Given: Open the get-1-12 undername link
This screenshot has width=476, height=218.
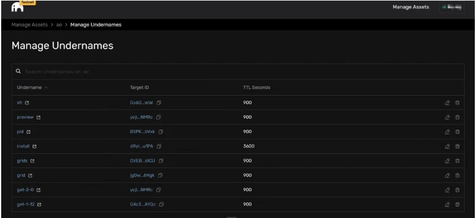Looking at the screenshot, I should pos(26,205).
